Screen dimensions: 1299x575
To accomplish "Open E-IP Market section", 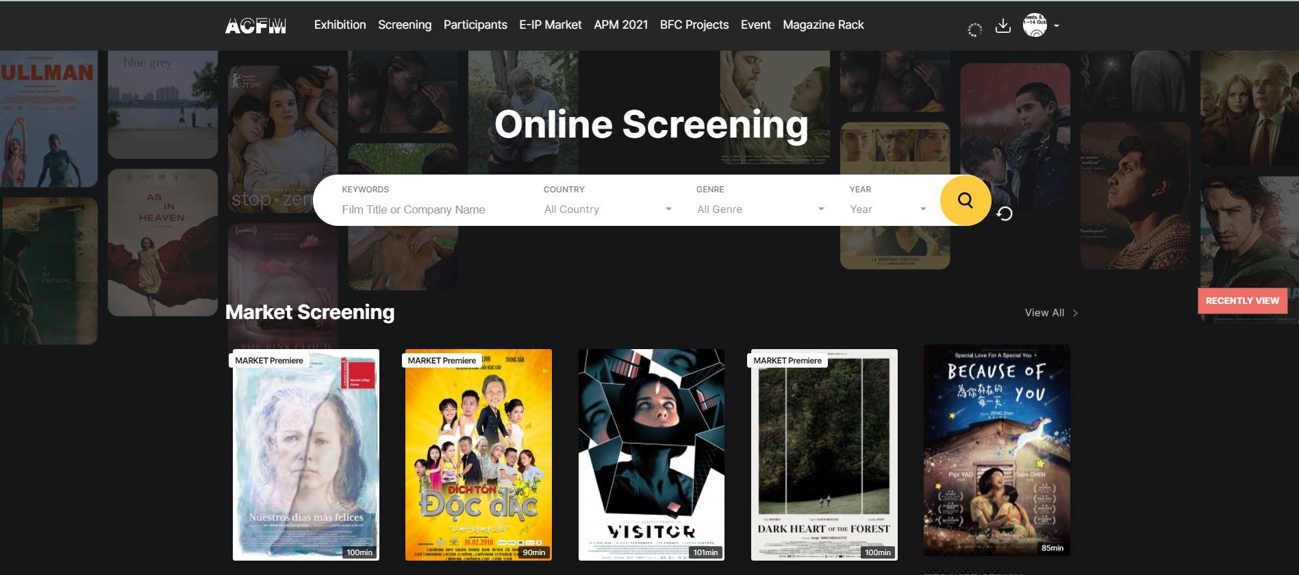I will pos(550,25).
